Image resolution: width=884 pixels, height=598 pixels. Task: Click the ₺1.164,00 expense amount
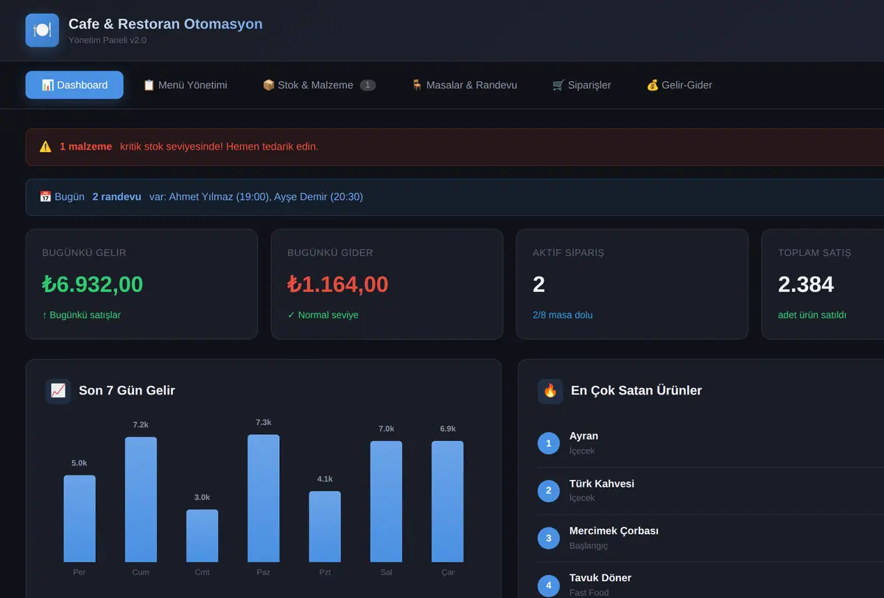[x=338, y=285]
